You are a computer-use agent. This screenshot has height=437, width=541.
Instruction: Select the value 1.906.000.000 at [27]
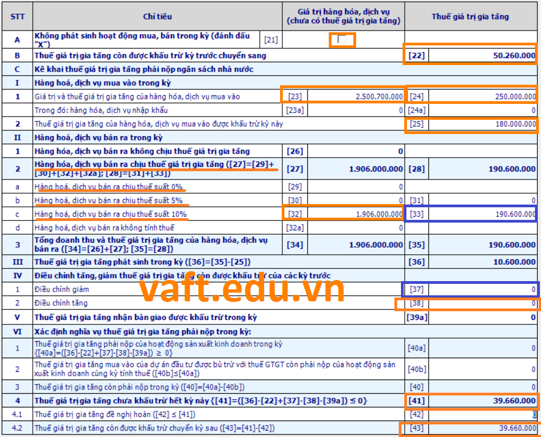click(376, 169)
